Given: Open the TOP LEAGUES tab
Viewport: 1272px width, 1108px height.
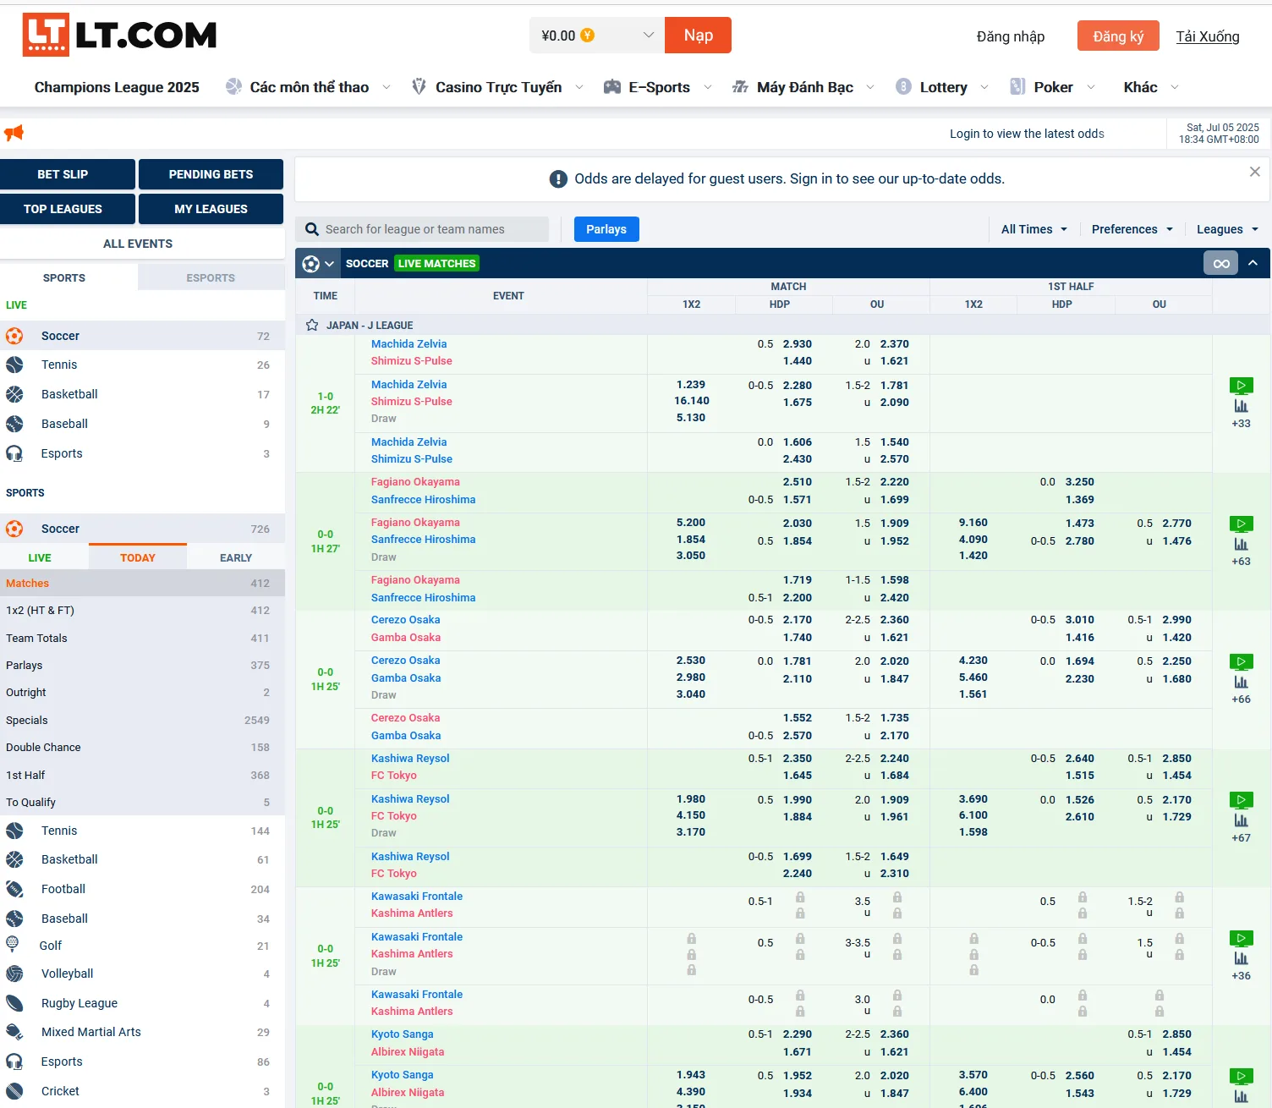Looking at the screenshot, I should pos(68,209).
